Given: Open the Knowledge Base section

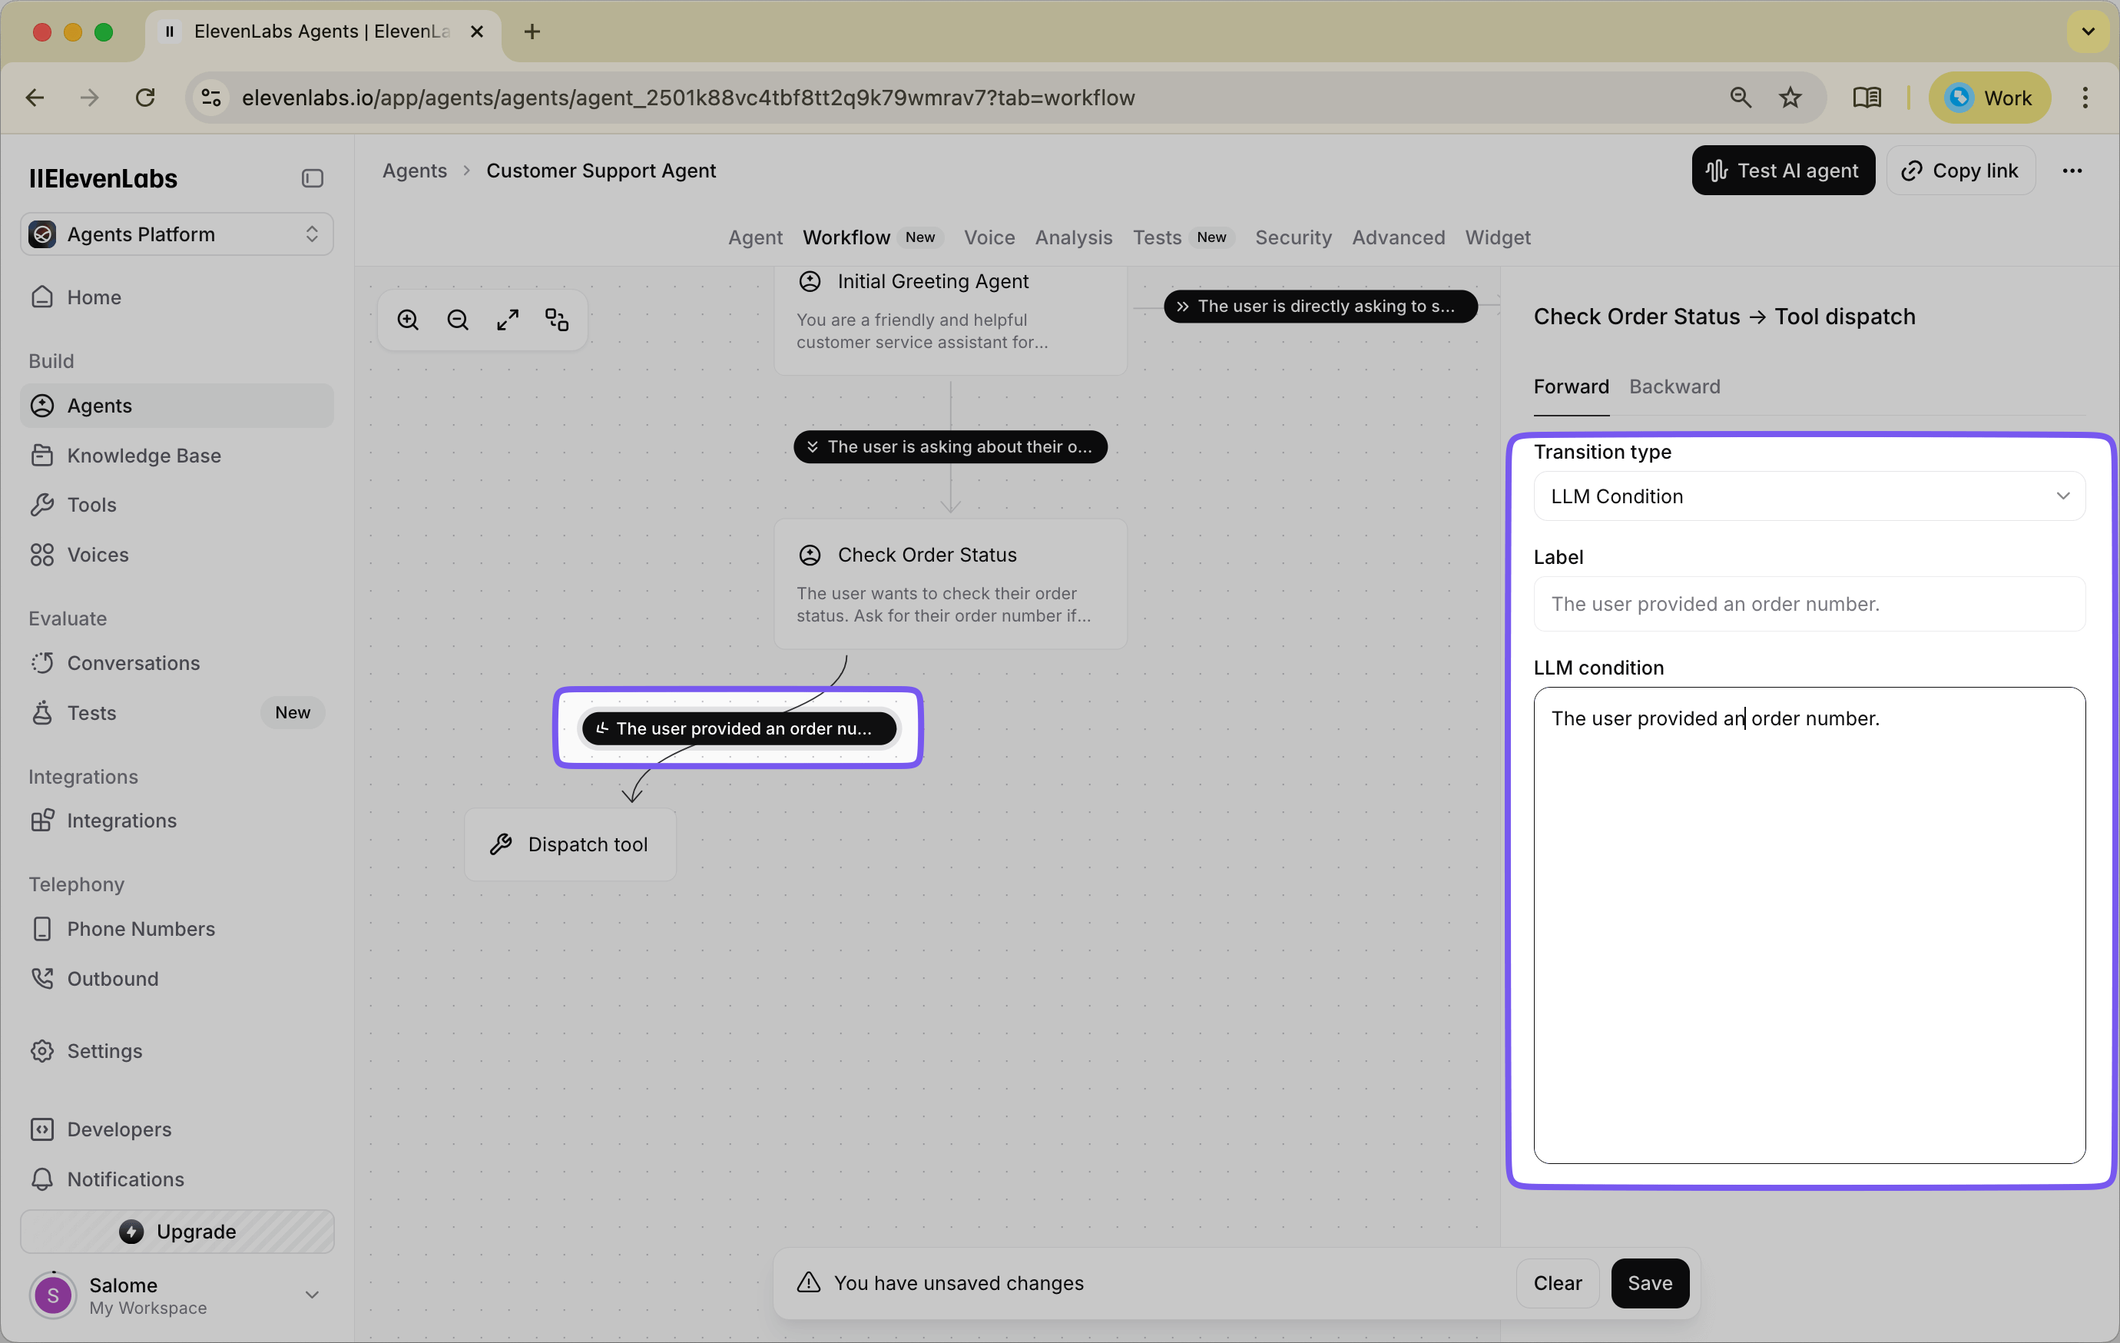Looking at the screenshot, I should [144, 456].
